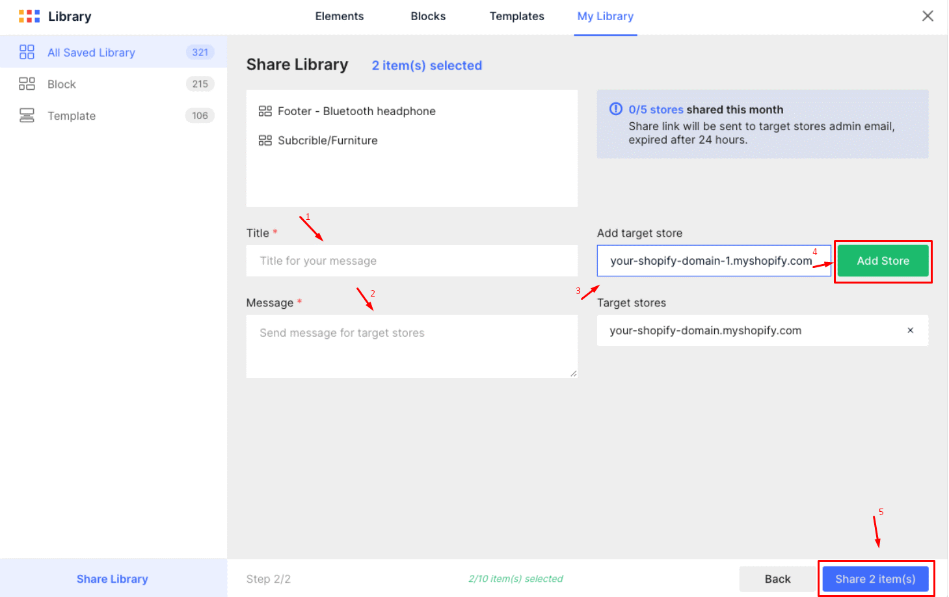The width and height of the screenshot is (949, 597).
Task: Click the green Add Store button
Action: 883,261
